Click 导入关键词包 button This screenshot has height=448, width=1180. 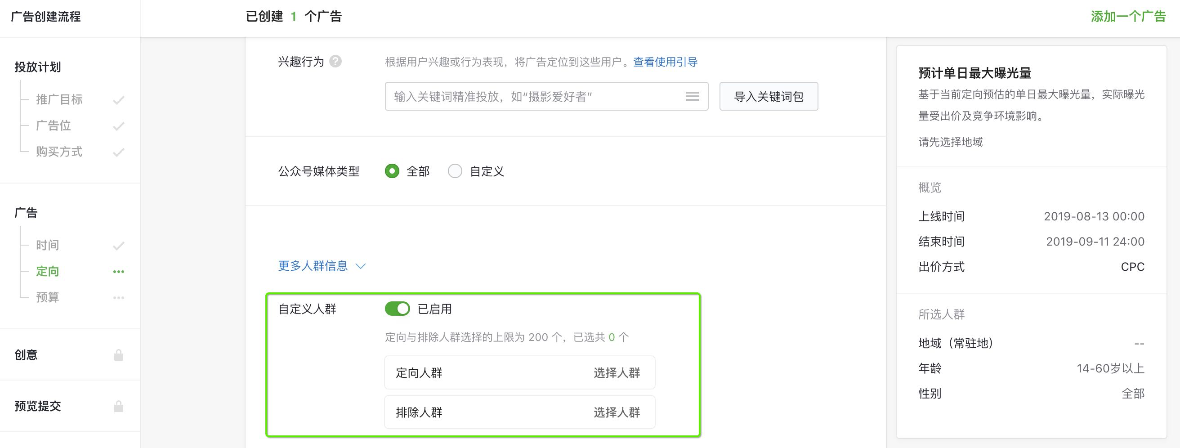[769, 96]
